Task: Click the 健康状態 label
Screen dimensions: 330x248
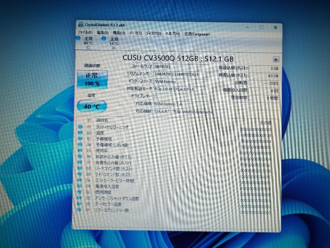Action: click(x=92, y=66)
